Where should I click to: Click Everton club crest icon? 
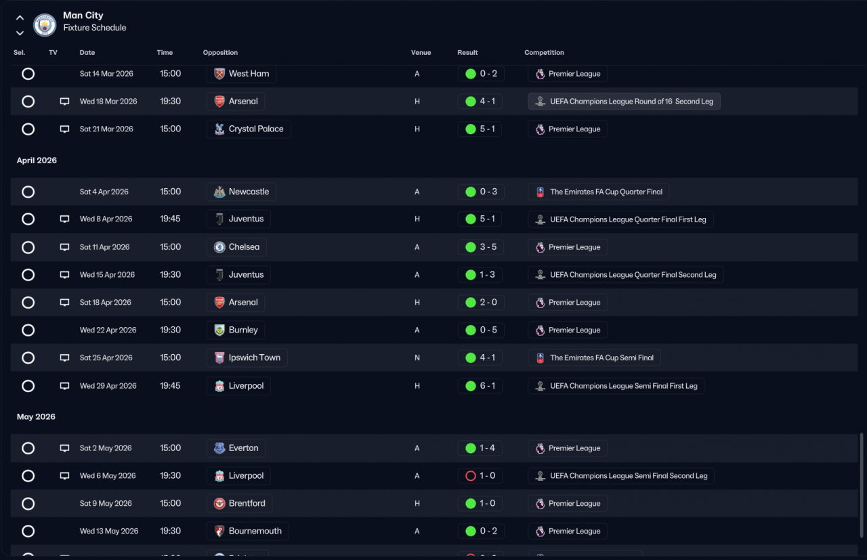[219, 448]
